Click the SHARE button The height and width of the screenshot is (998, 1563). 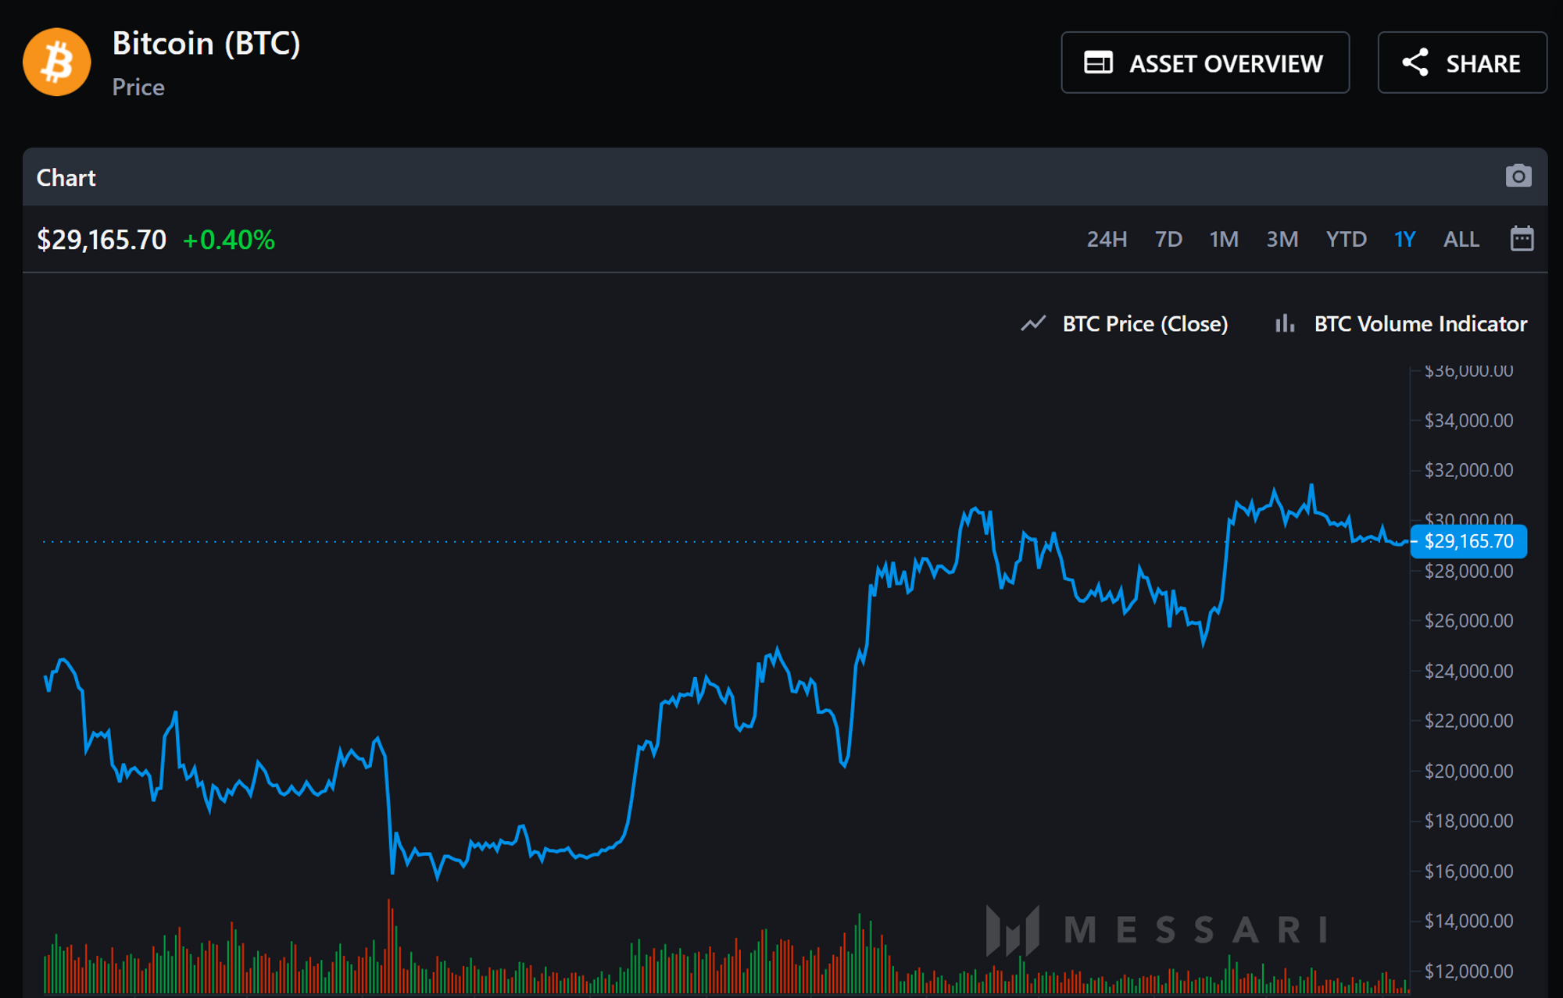tap(1461, 63)
